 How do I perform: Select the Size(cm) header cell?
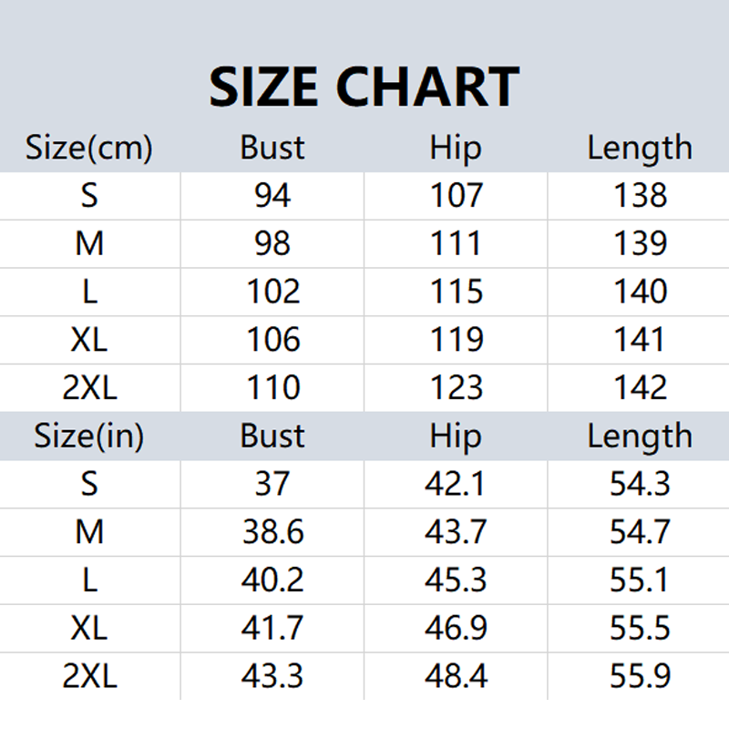[x=88, y=149]
